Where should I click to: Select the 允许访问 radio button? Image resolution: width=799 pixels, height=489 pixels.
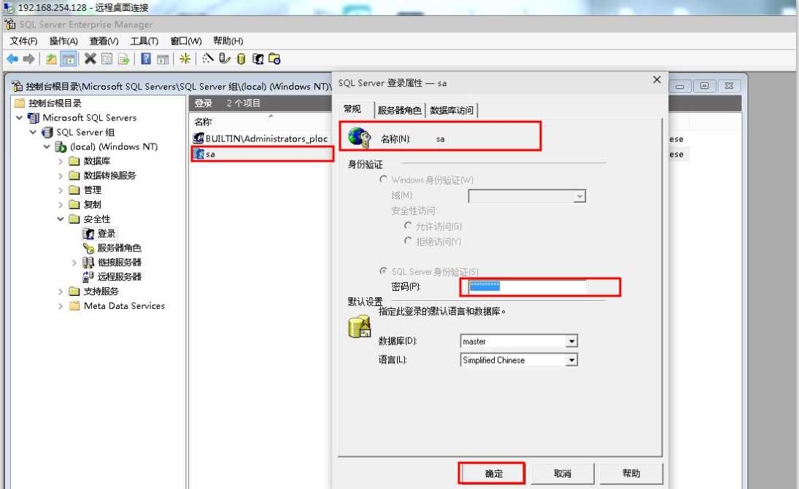[408, 225]
